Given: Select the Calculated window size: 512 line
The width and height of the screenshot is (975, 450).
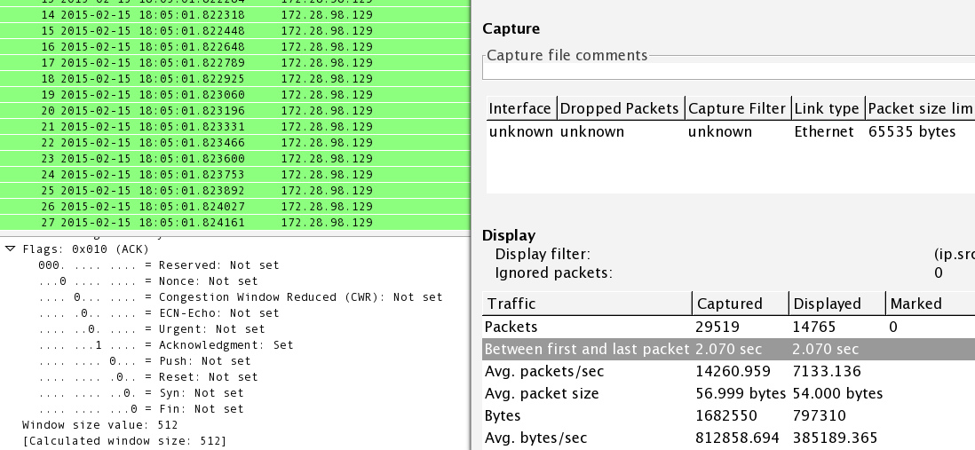Looking at the screenshot, I should (124, 440).
